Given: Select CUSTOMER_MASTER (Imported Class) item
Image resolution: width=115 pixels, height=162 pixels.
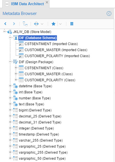Looking at the screenshot, I should (56, 50).
